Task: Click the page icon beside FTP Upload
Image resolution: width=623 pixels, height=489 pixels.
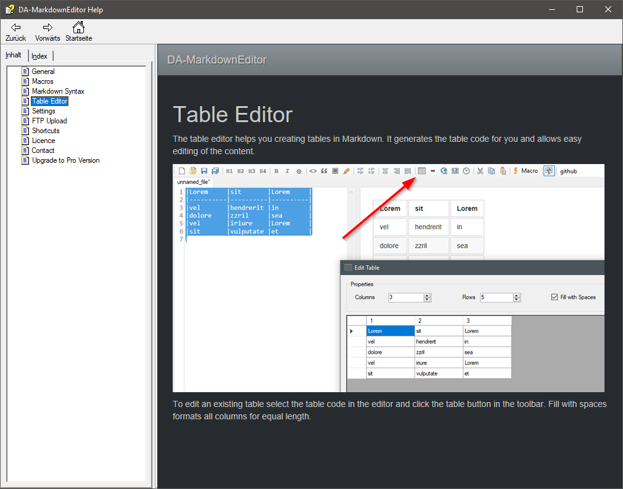Action: (25, 121)
